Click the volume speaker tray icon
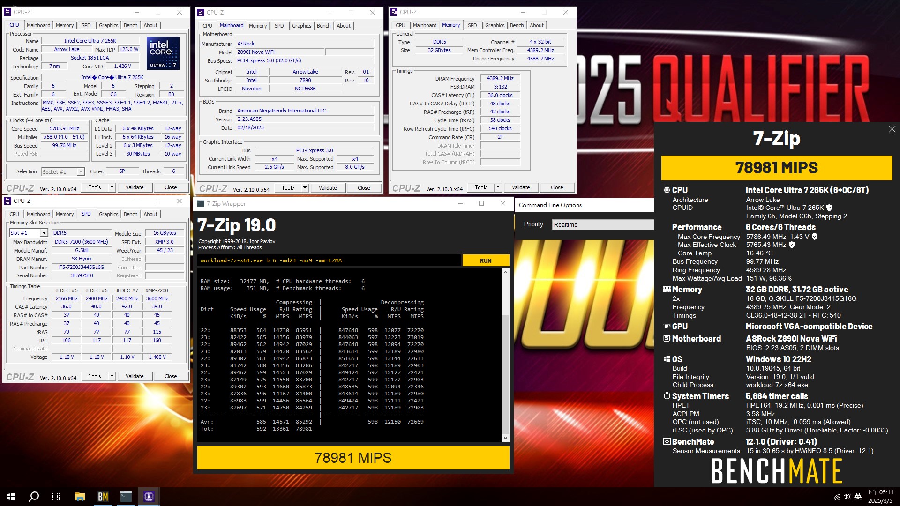The image size is (900, 506). 847,497
